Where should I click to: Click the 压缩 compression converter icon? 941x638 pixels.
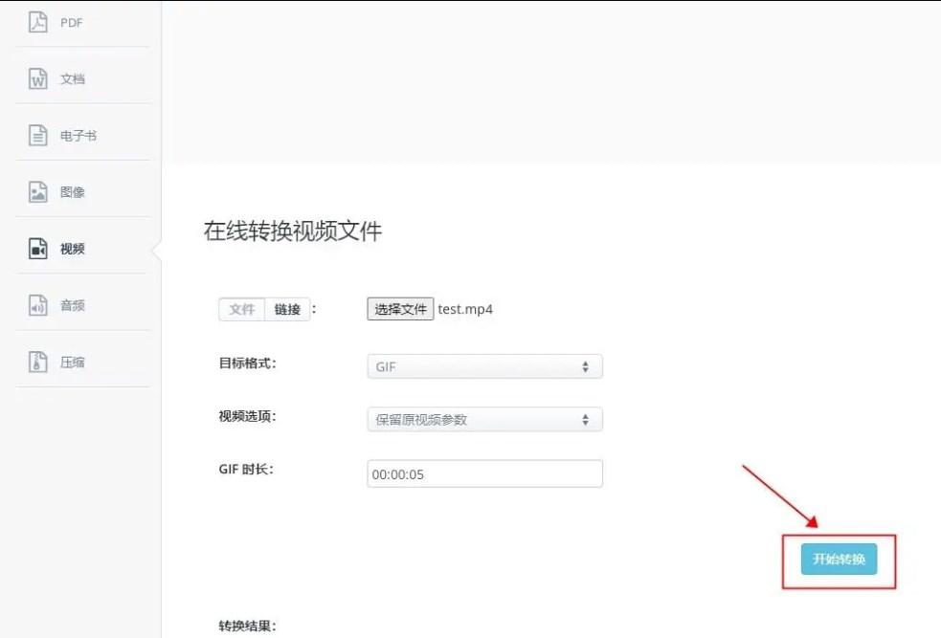[36, 361]
